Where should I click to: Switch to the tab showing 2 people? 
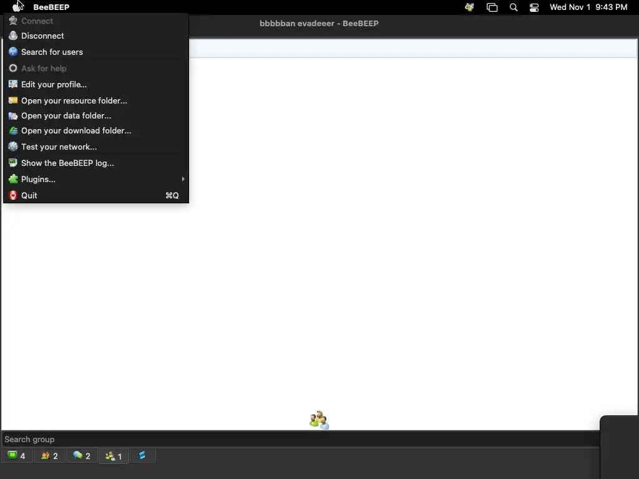[x=49, y=456]
